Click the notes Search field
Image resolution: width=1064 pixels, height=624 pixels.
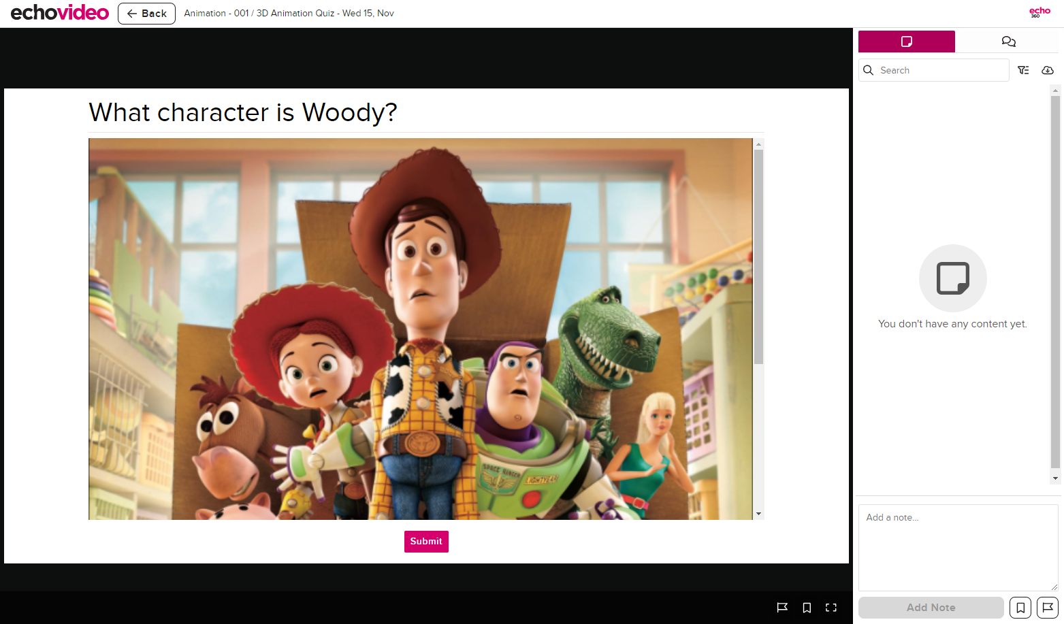[x=934, y=70]
